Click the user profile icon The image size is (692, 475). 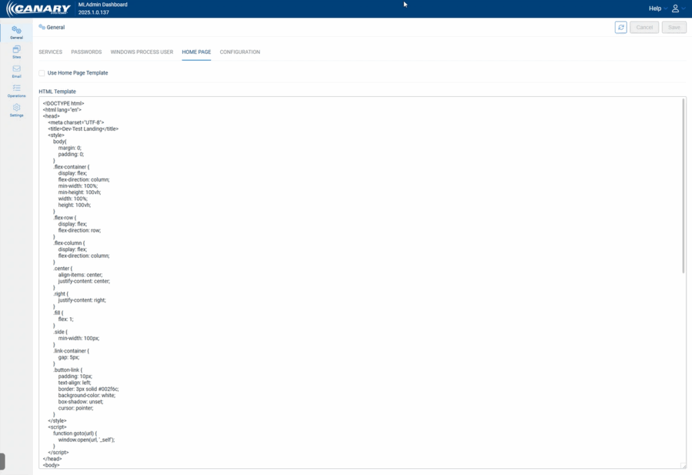tap(675, 9)
